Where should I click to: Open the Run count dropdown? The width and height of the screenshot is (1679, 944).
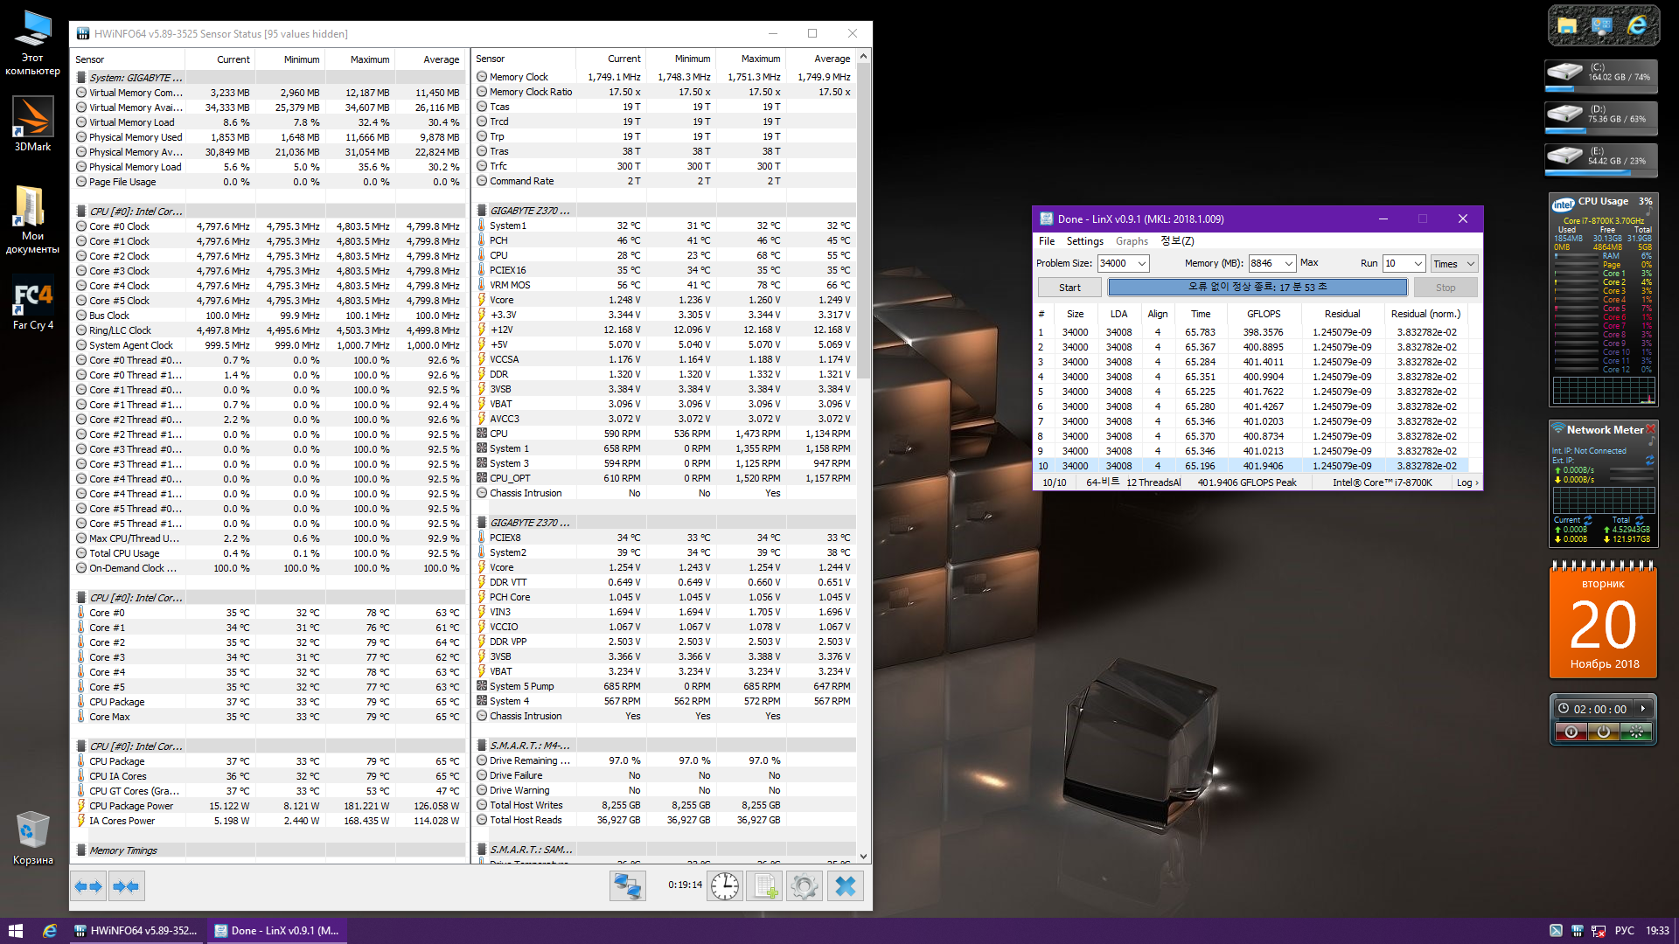coord(1418,264)
